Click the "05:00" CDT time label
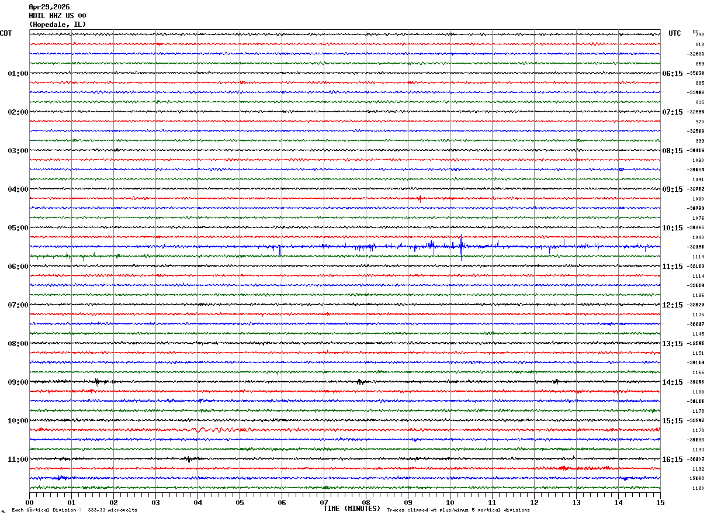This screenshot has width=707, height=518. 18,228
